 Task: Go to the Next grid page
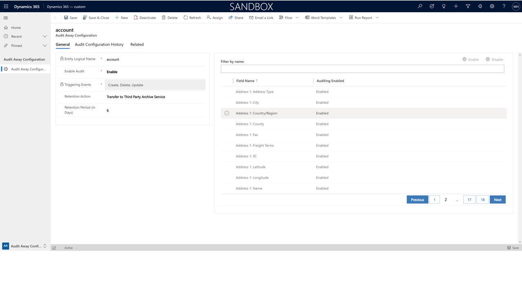(x=498, y=200)
